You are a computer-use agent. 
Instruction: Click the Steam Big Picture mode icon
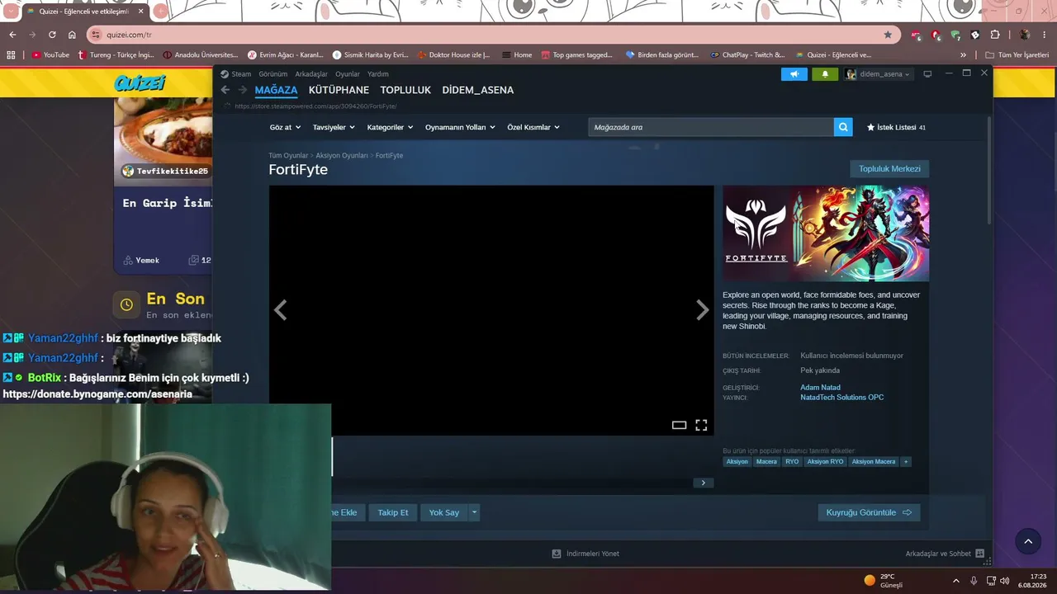pos(927,74)
